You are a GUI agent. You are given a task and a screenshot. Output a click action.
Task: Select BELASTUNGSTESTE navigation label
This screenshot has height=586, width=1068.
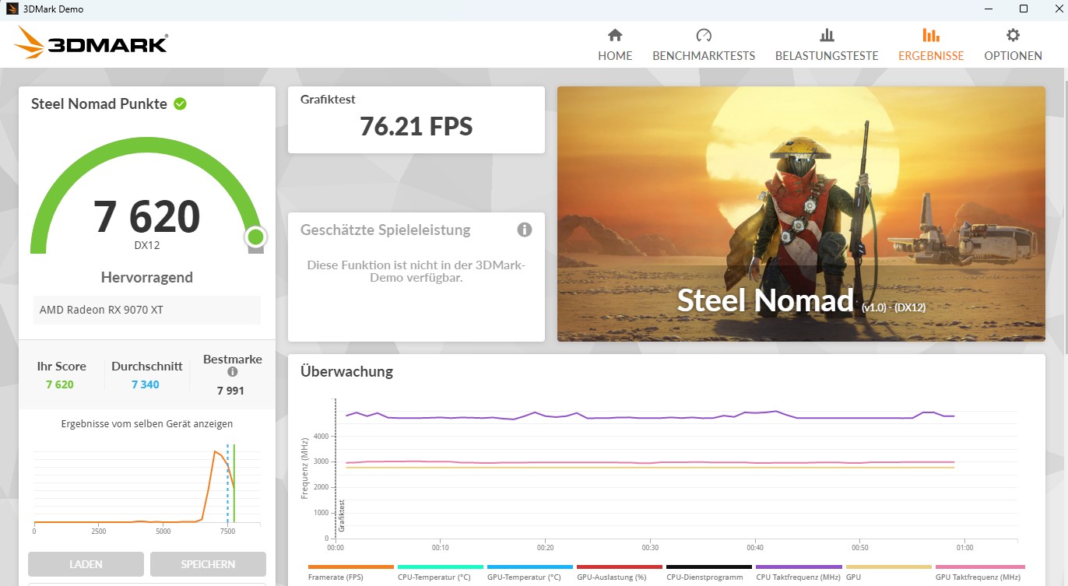[x=827, y=56]
